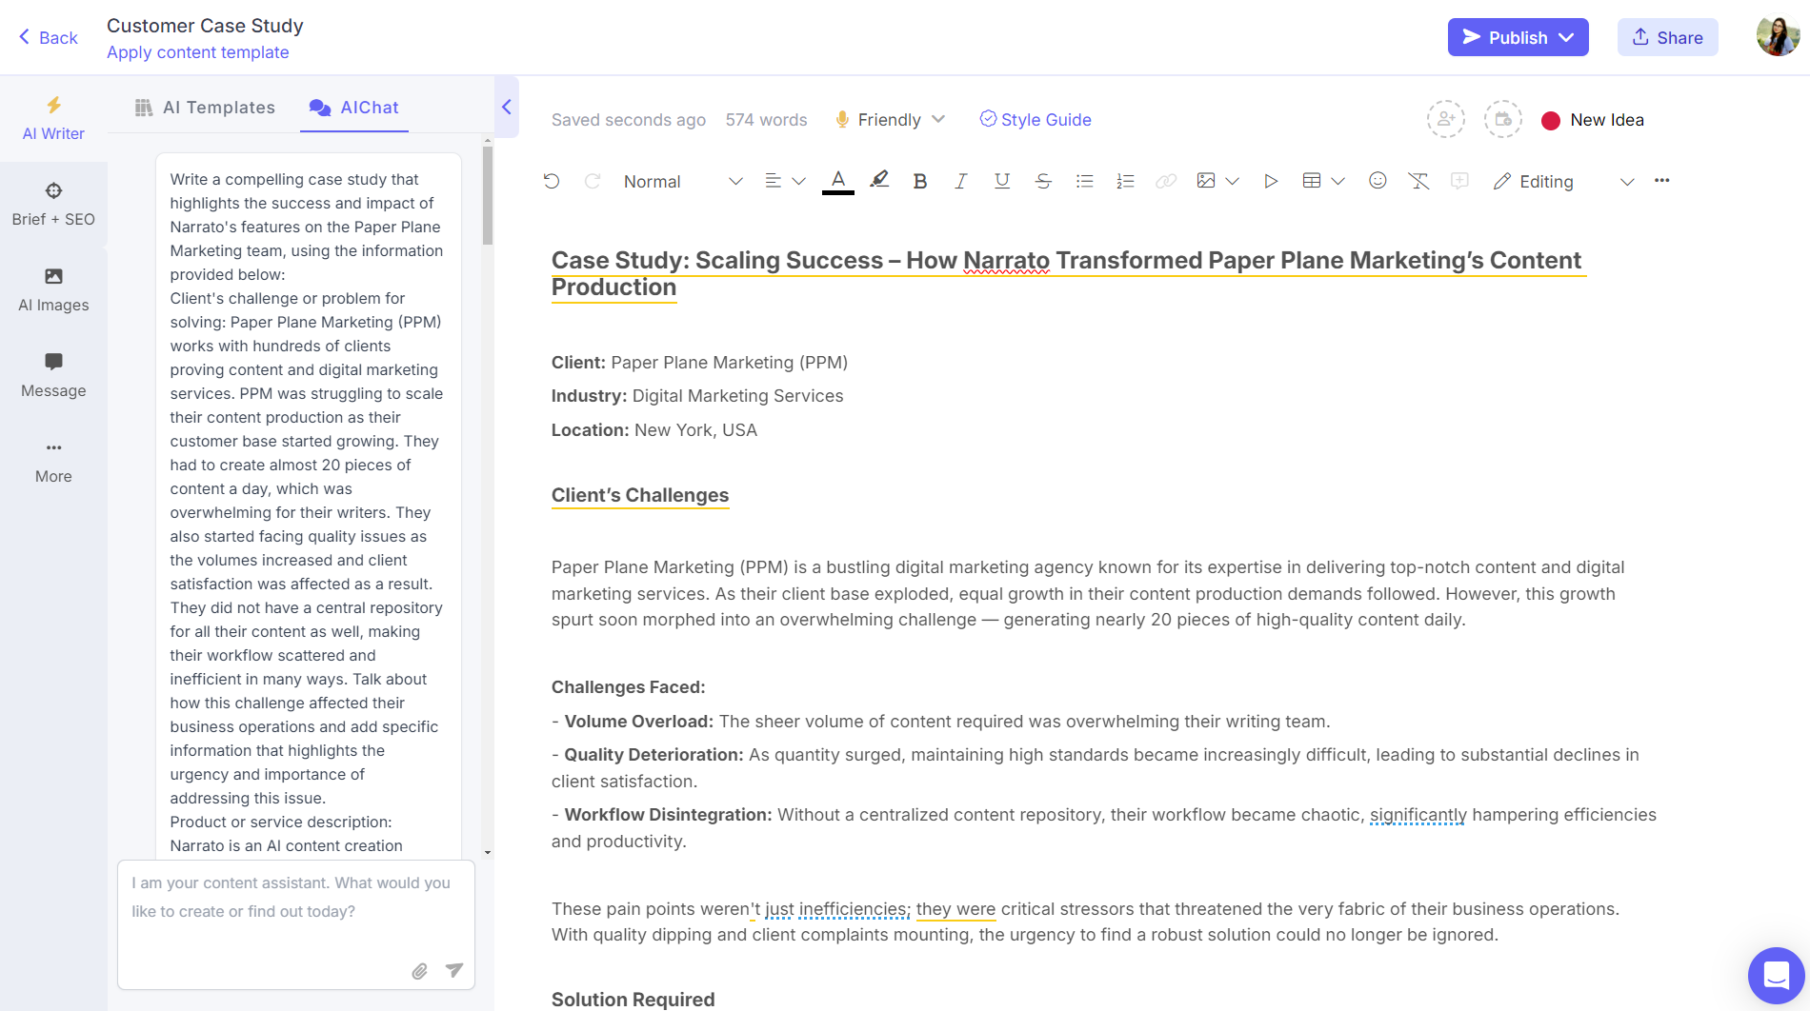Select the font color icon
Screen dimensions: 1810x1011
[x=838, y=181]
